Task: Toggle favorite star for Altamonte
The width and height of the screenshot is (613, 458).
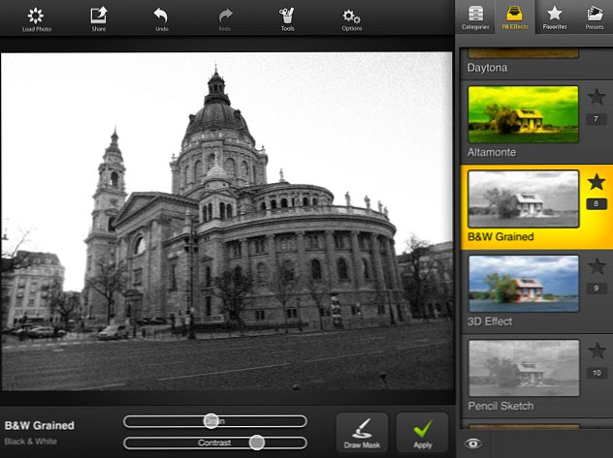Action: point(597,98)
